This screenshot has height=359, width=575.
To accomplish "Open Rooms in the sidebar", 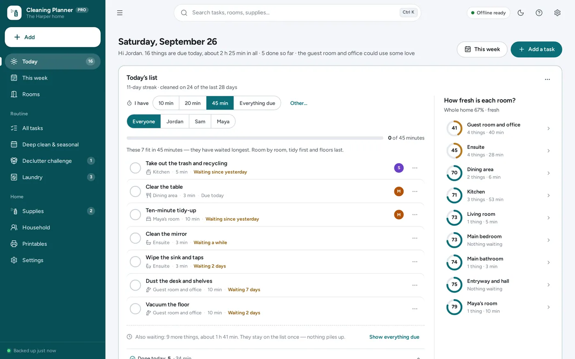I will (x=53, y=94).
